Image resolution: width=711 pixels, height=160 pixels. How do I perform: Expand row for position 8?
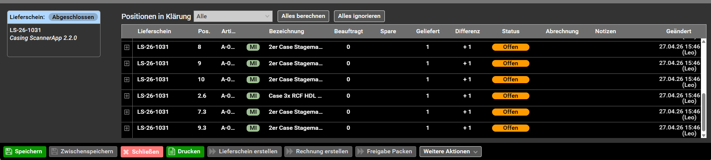pos(127,47)
